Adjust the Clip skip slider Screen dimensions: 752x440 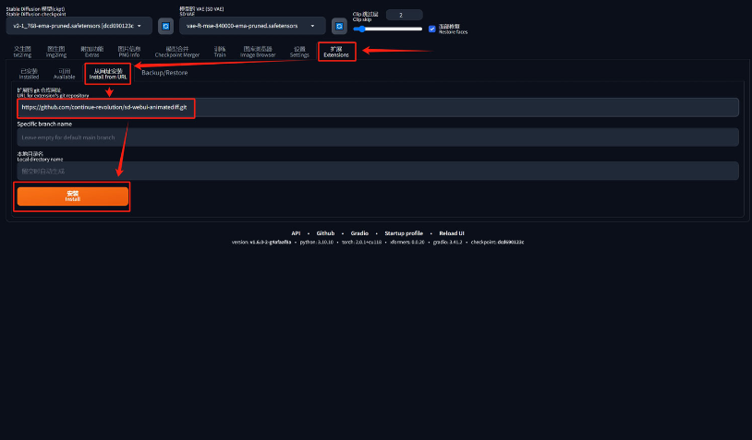[x=388, y=29]
